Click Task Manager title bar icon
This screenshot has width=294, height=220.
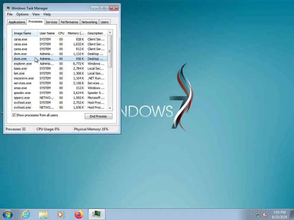(x=8, y=8)
